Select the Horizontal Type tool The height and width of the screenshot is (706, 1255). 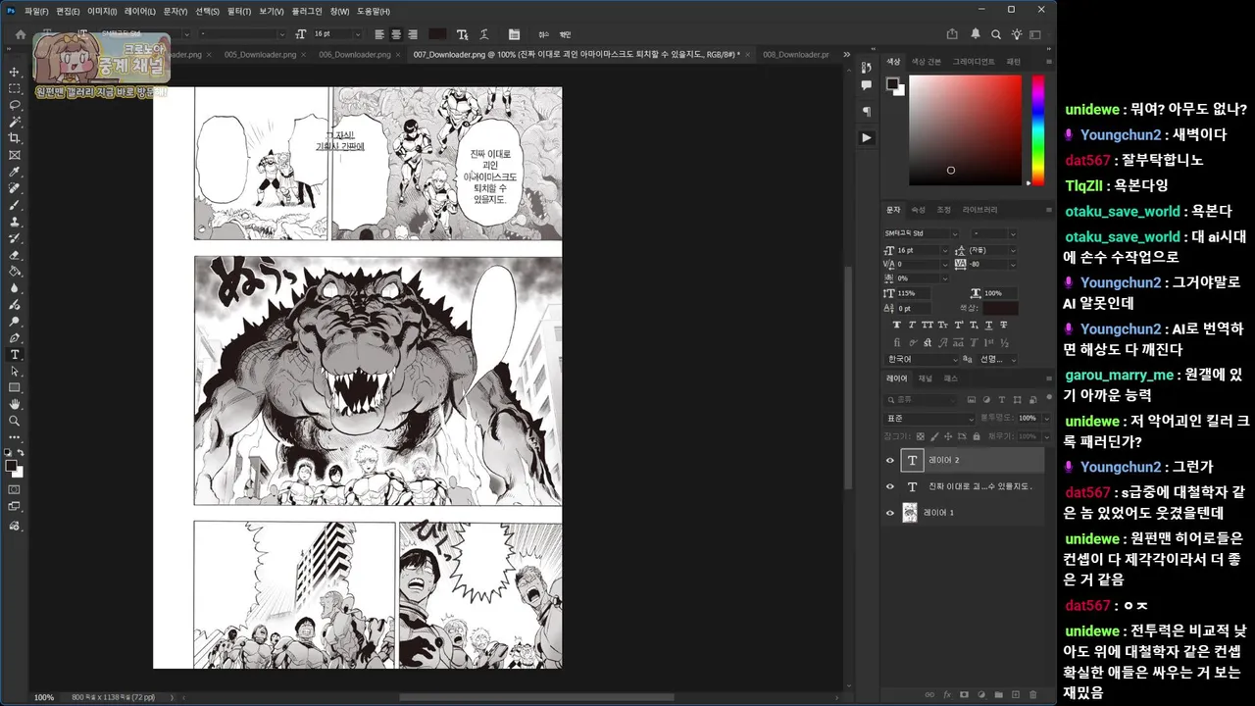coord(15,354)
